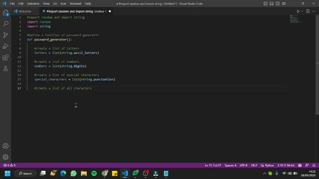Image resolution: width=319 pixels, height=179 pixels.
Task: Open the Search view in activity bar
Action: tap(5, 24)
